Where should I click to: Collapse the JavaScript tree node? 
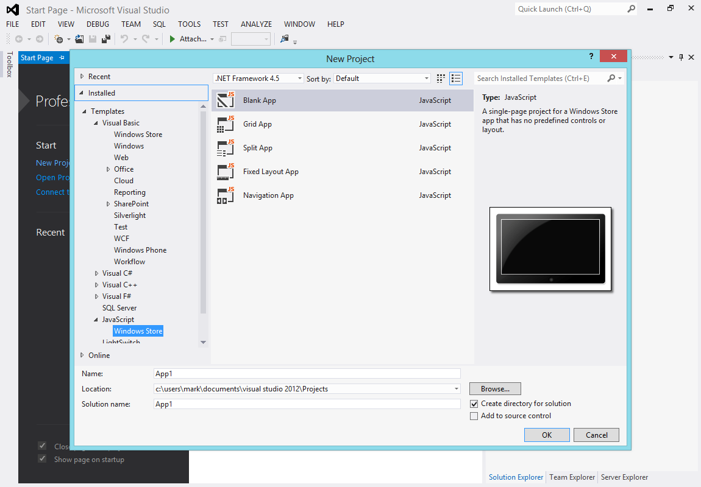[96, 320]
